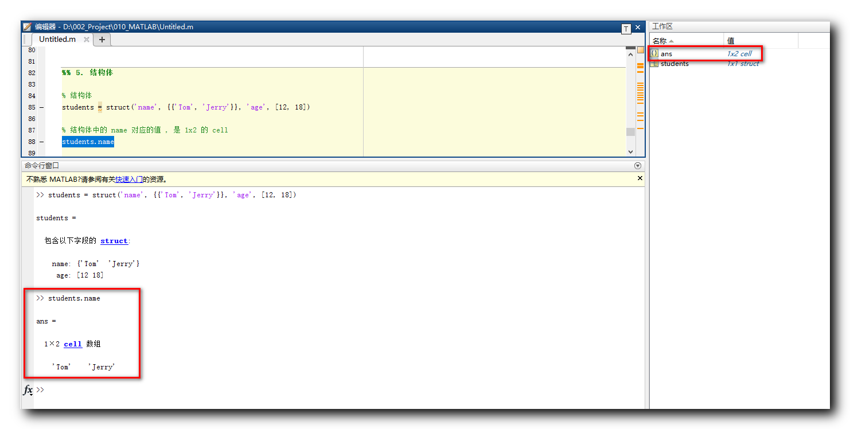Click the 1x2 cell value in workspace
The height and width of the screenshot is (429, 850).
click(x=739, y=54)
